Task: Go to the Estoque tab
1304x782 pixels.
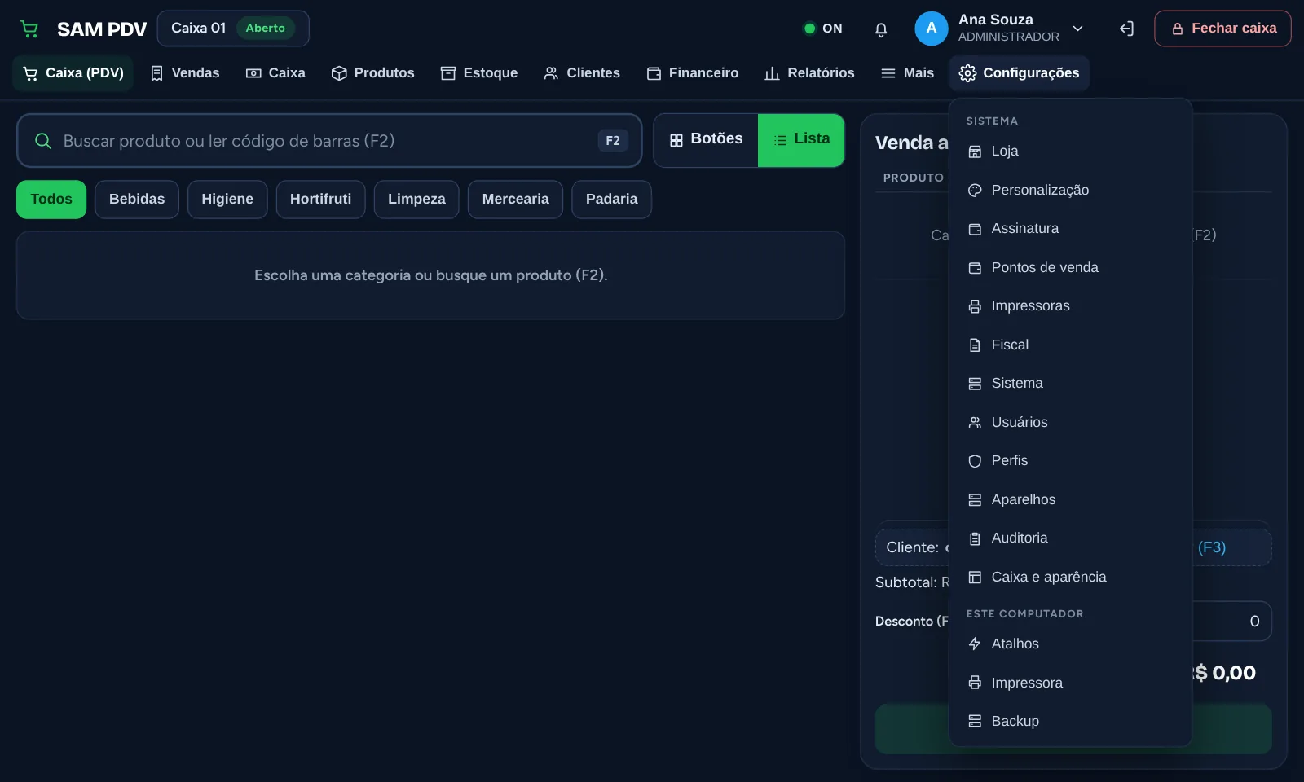Action: (479, 73)
